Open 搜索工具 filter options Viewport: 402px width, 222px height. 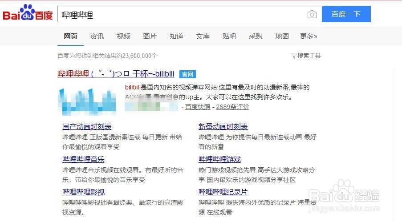pyautogui.click(x=306, y=56)
